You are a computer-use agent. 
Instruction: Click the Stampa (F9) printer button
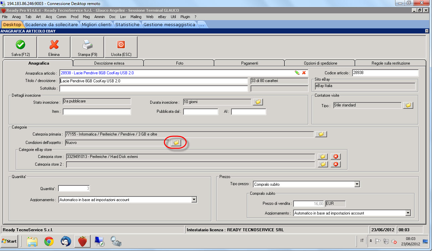[x=88, y=47]
